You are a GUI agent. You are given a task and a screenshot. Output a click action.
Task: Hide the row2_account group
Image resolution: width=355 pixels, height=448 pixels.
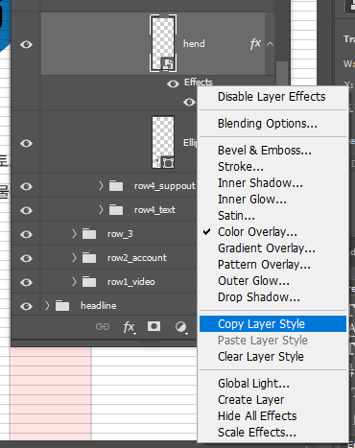[26, 258]
